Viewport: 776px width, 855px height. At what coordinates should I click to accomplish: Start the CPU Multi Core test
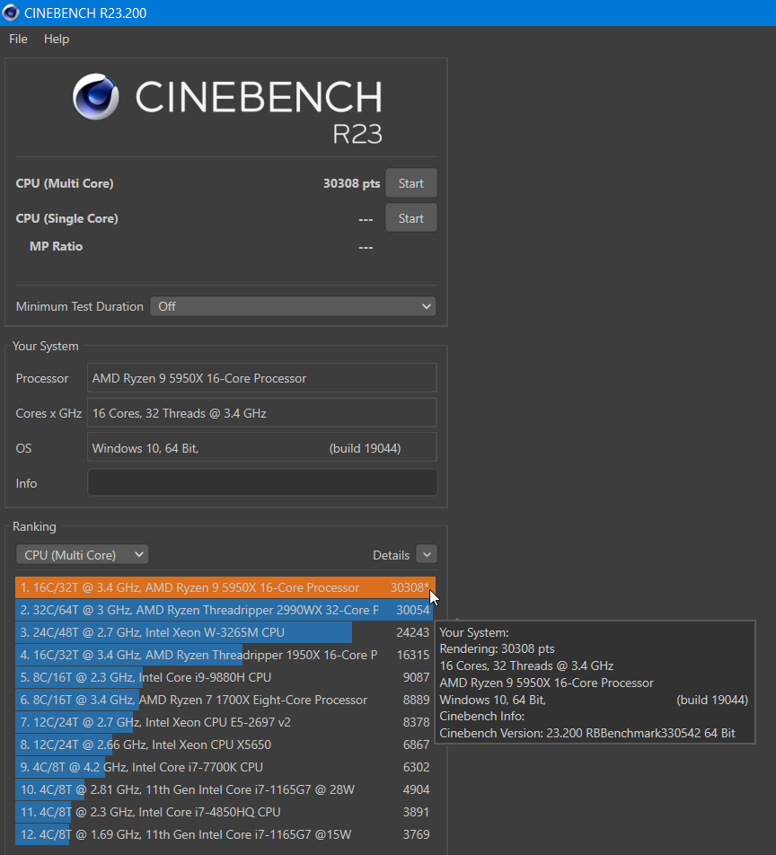(x=411, y=183)
